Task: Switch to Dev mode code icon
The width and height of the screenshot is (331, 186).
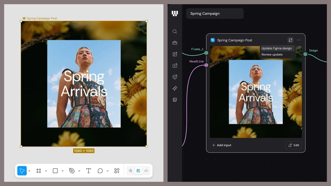Action: (146, 171)
